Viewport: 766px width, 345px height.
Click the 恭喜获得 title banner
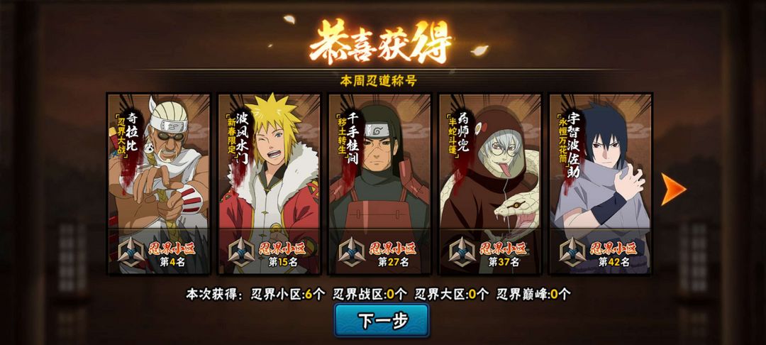pyautogui.click(x=380, y=42)
